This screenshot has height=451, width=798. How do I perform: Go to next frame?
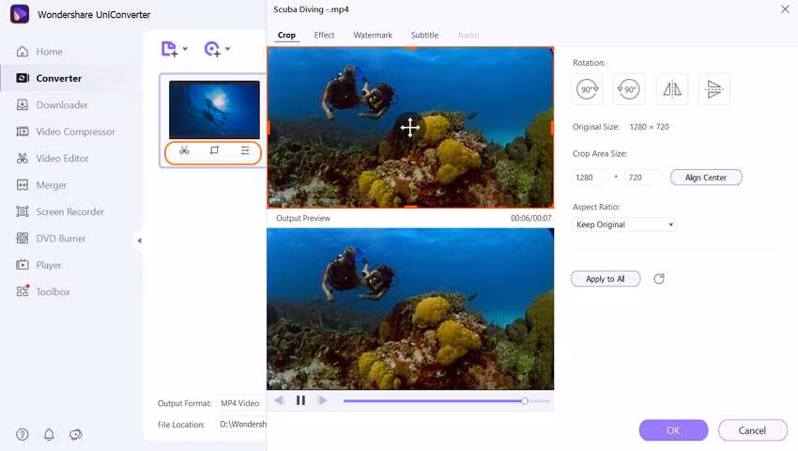(322, 400)
